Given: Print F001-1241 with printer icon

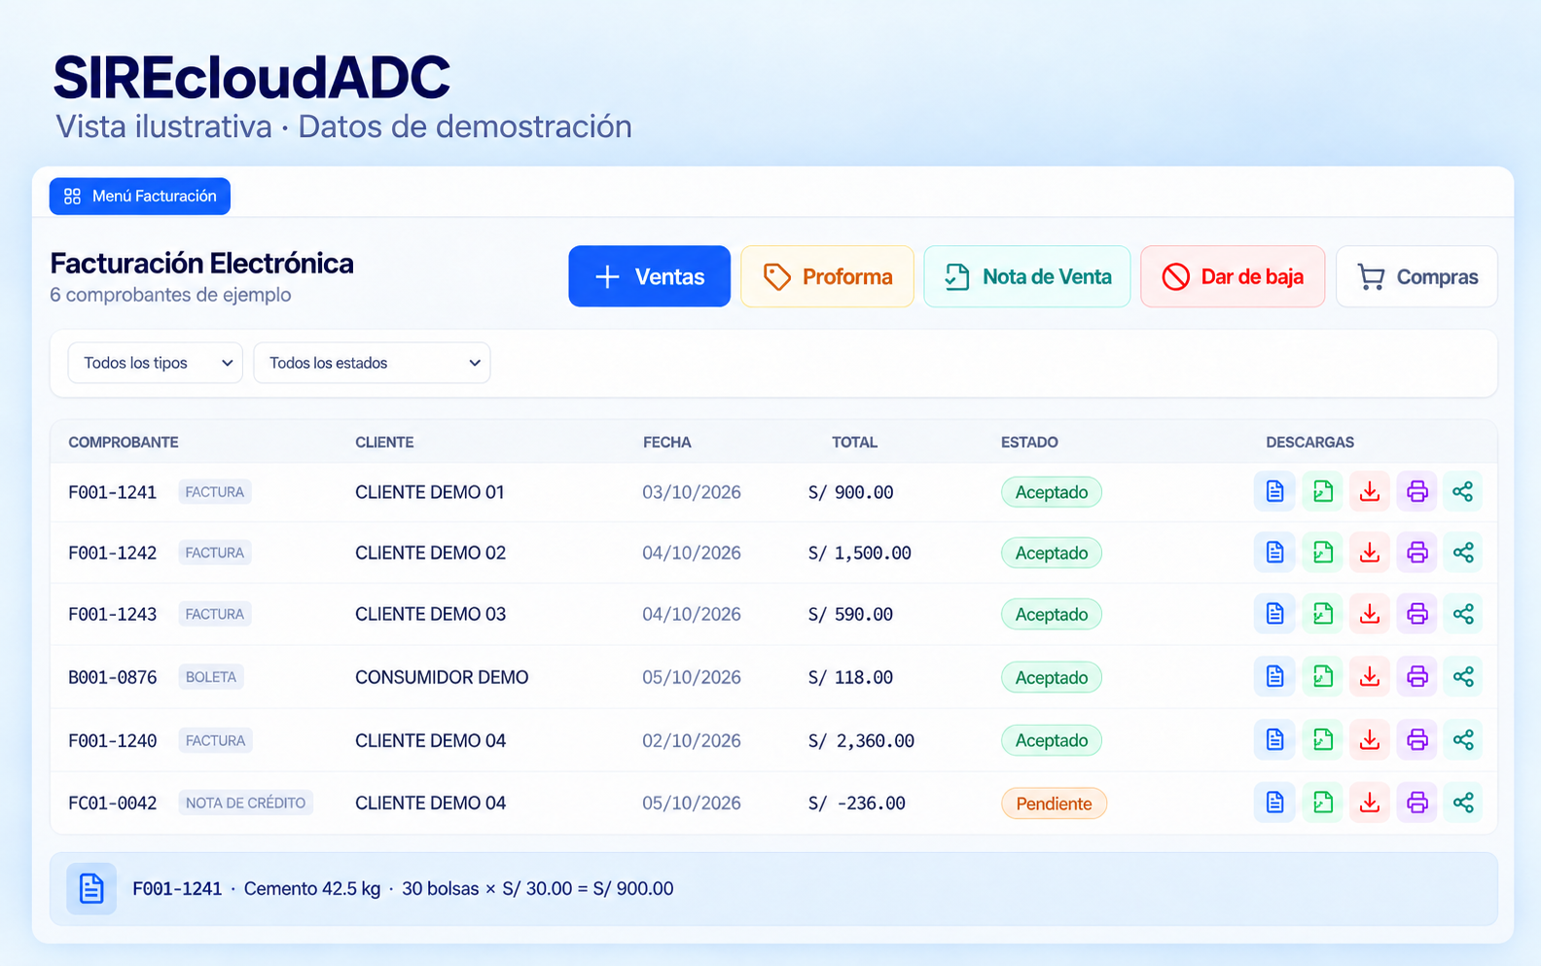Looking at the screenshot, I should (1417, 491).
